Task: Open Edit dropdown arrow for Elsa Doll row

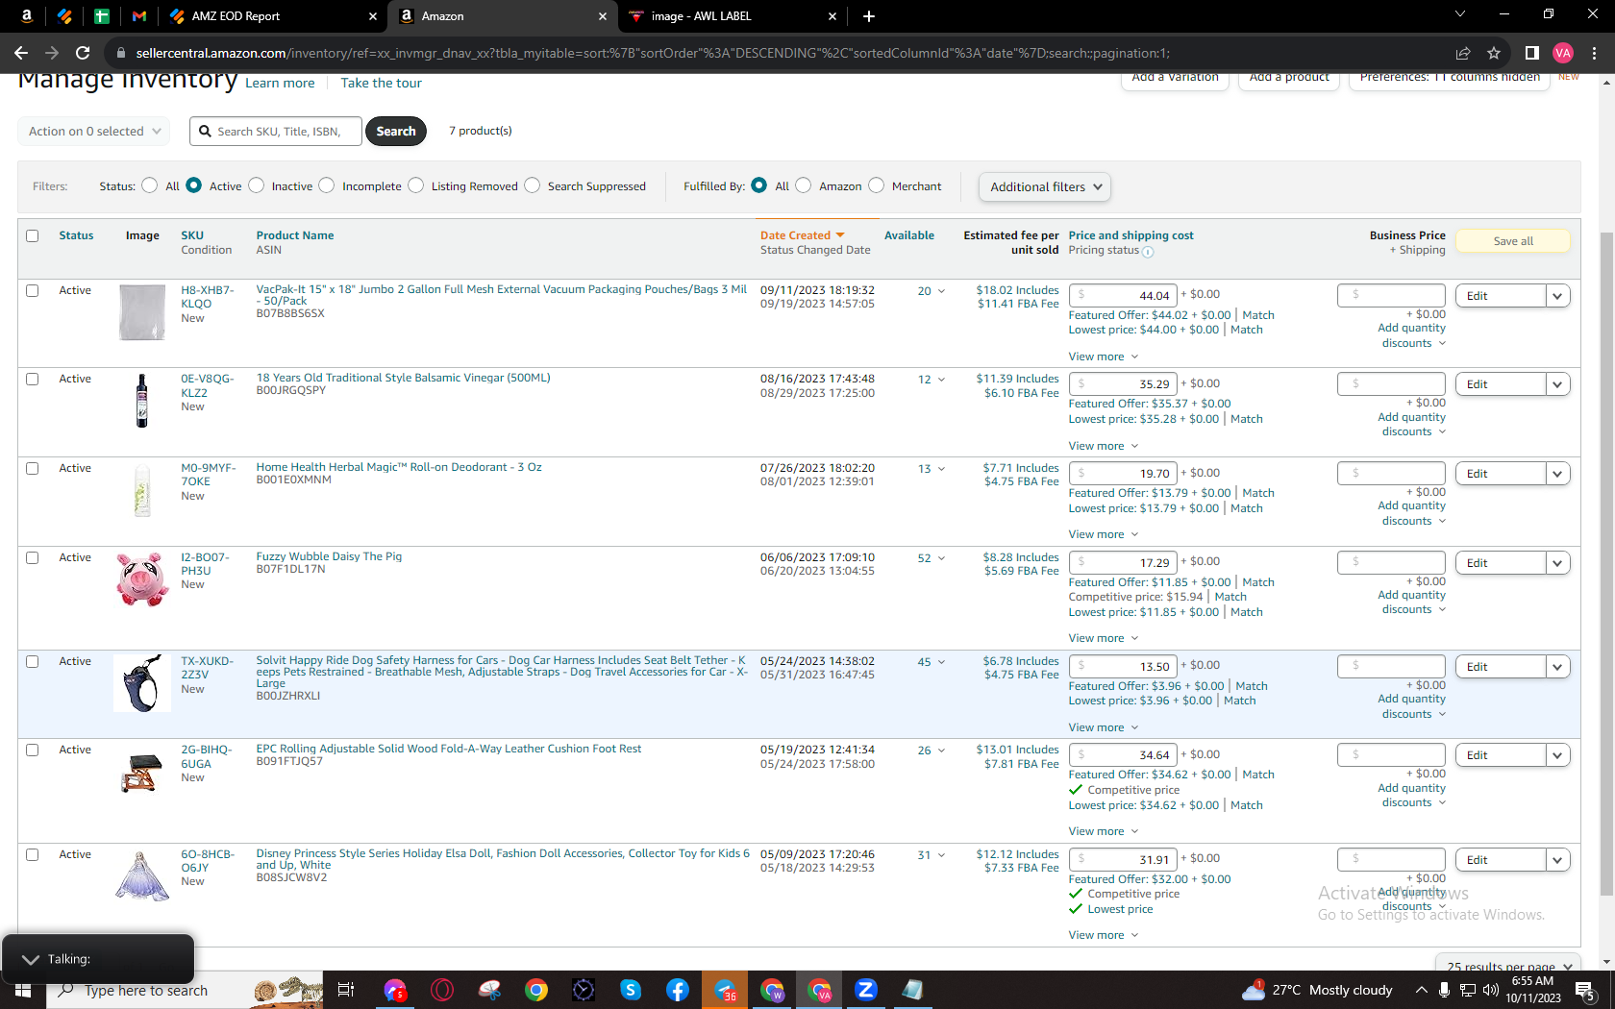Action: tap(1557, 860)
